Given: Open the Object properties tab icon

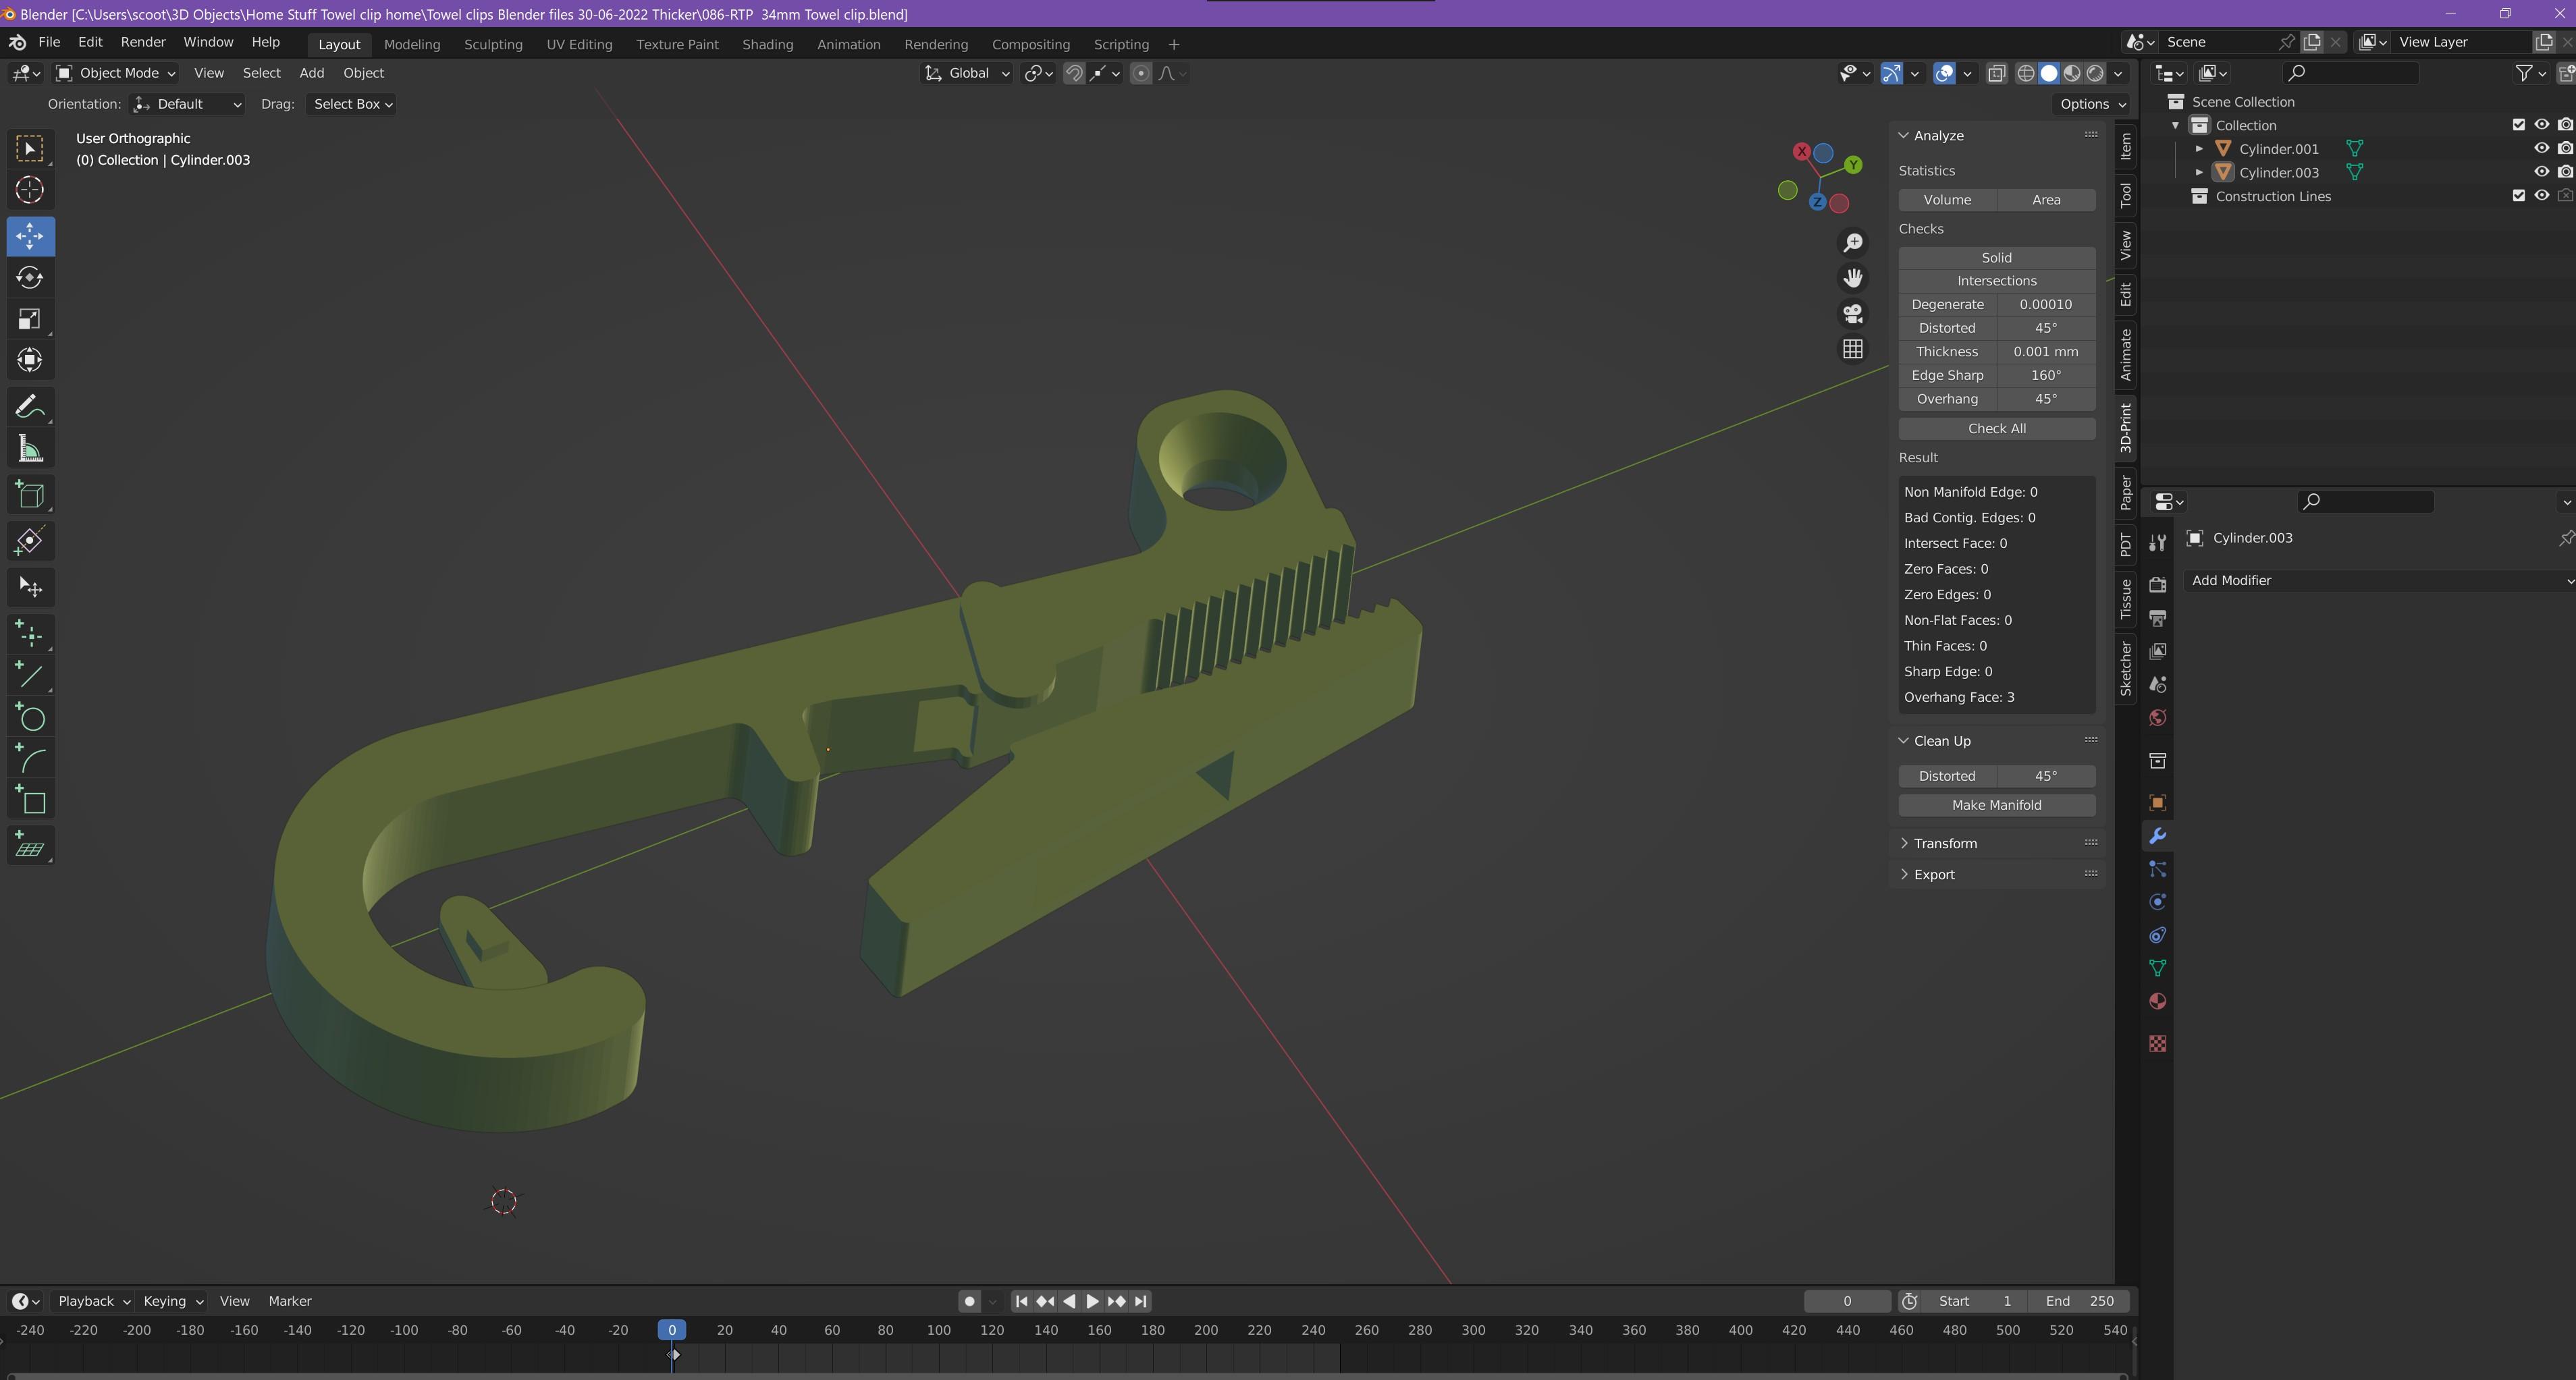Looking at the screenshot, I should (x=2158, y=803).
